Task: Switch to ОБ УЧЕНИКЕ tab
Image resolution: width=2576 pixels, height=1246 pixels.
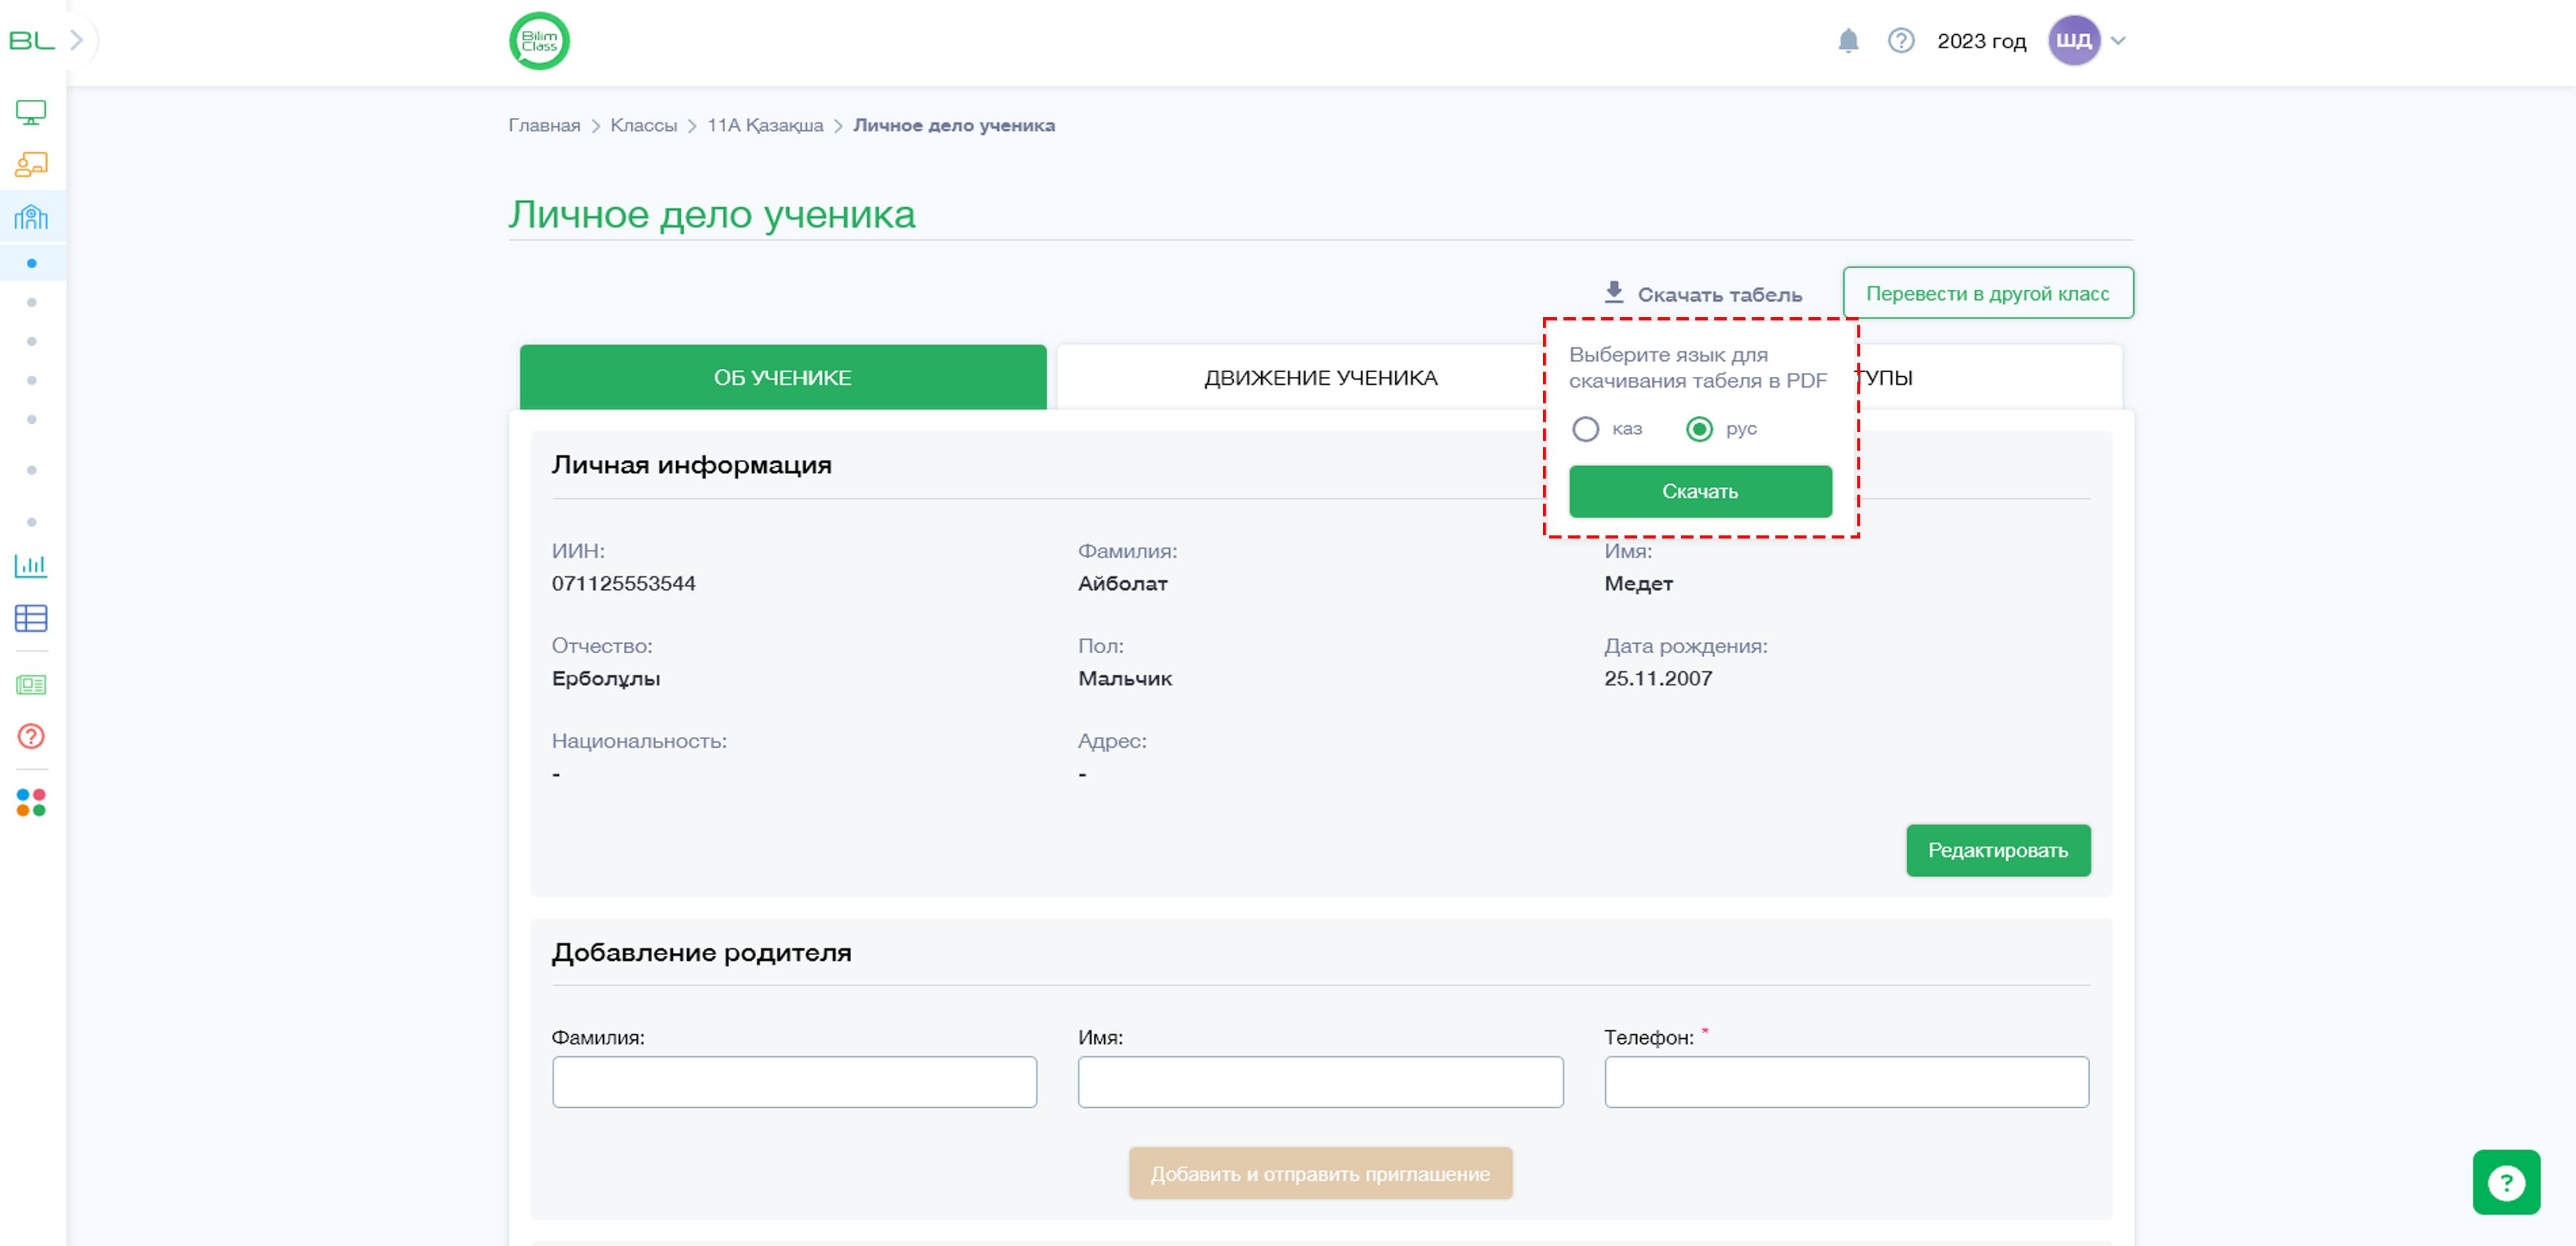Action: [783, 378]
